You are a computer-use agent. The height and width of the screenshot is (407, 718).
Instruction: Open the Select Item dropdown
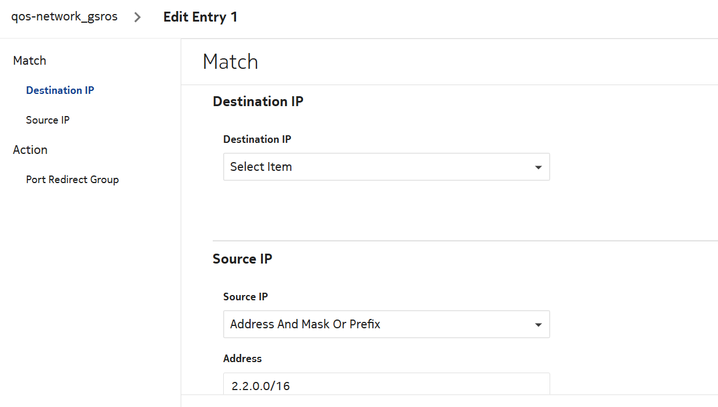pyautogui.click(x=379, y=167)
